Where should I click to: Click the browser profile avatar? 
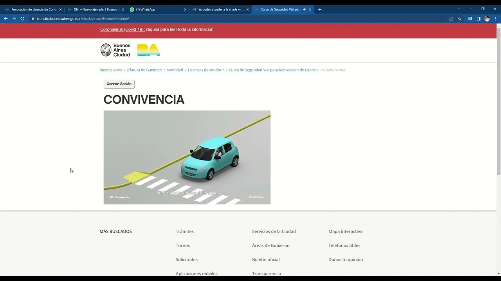tap(487, 18)
